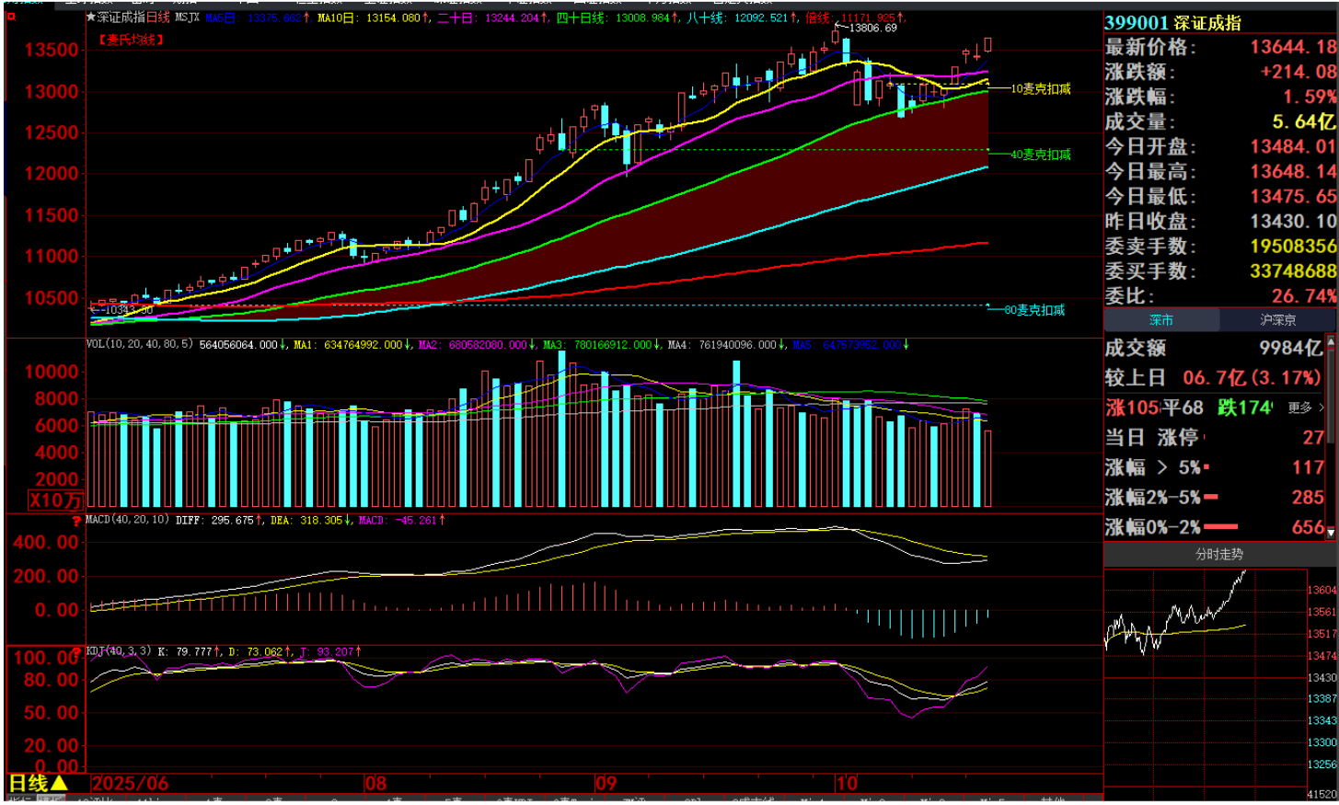Screen dimensions: 1339x805
Task: Click the 2025/06 date on the timeline
Action: coord(130,784)
